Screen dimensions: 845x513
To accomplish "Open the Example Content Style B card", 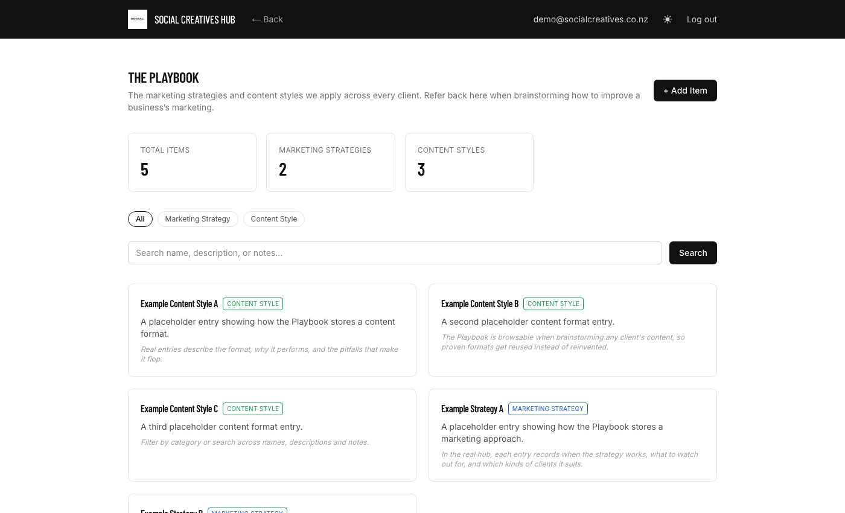I will pyautogui.click(x=573, y=330).
